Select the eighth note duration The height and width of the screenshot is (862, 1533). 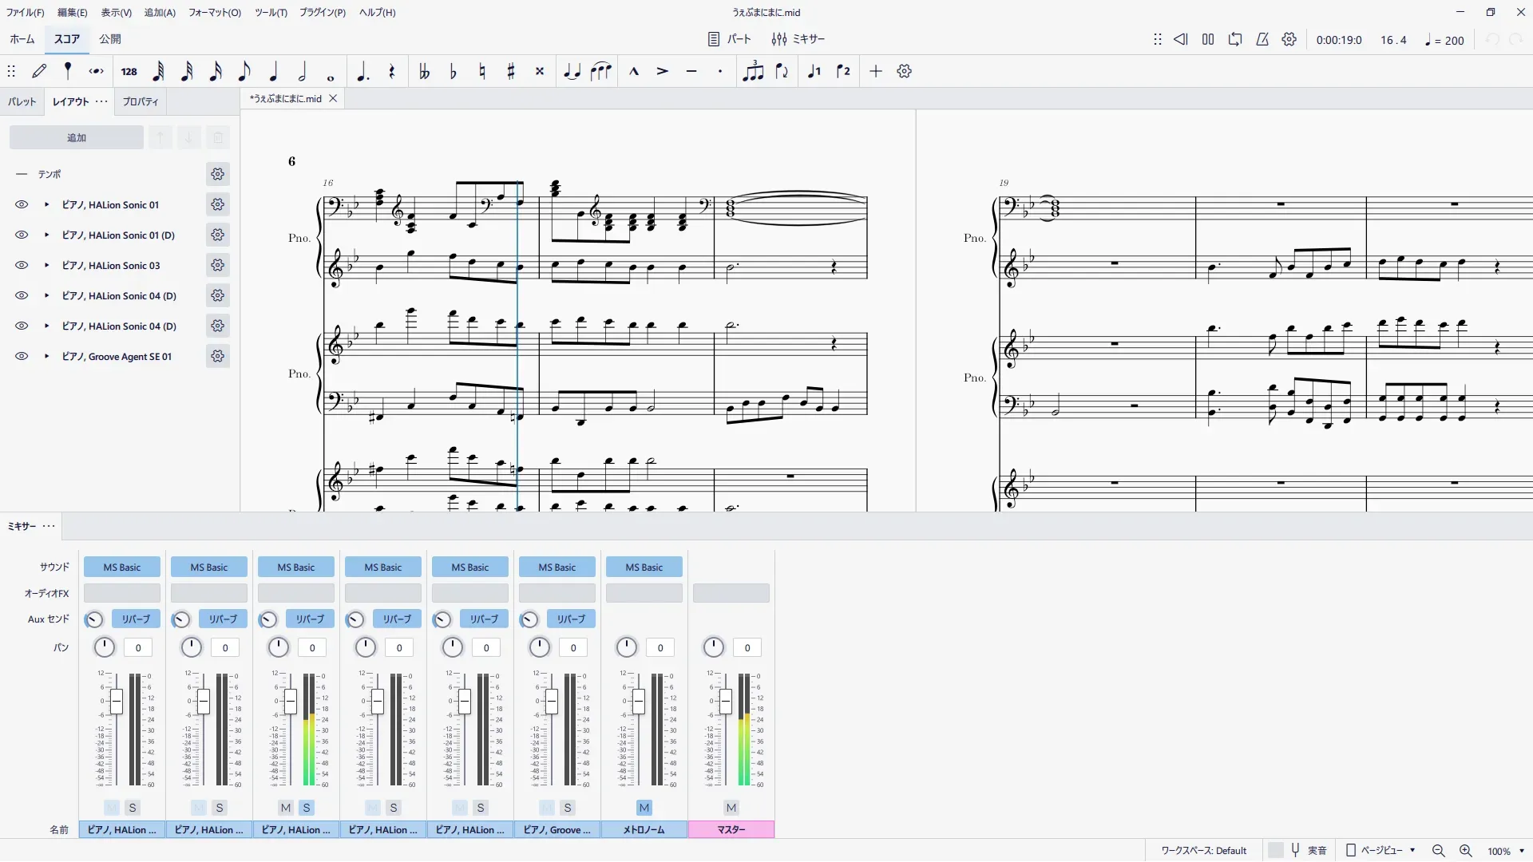click(x=244, y=72)
